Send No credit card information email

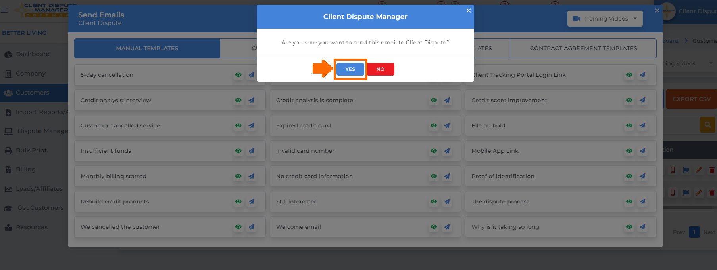[x=447, y=176]
